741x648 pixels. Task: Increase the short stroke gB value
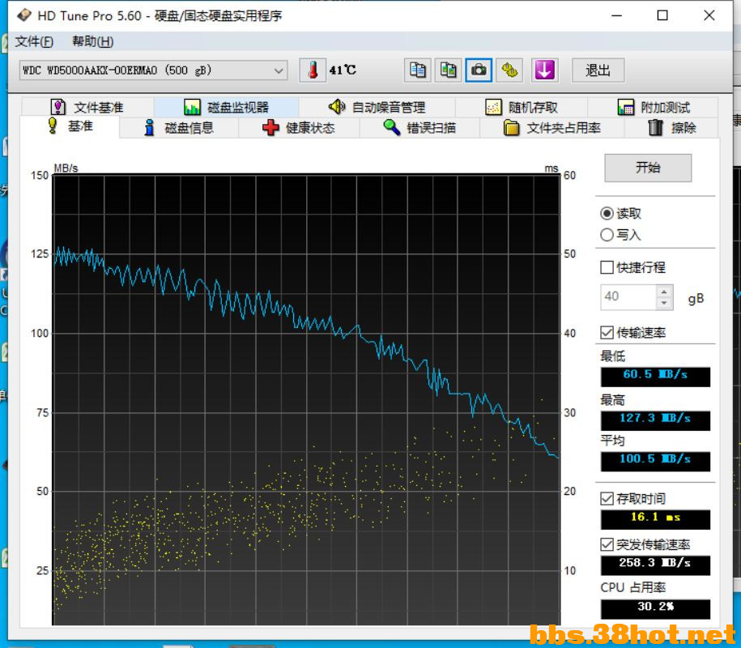point(664,292)
